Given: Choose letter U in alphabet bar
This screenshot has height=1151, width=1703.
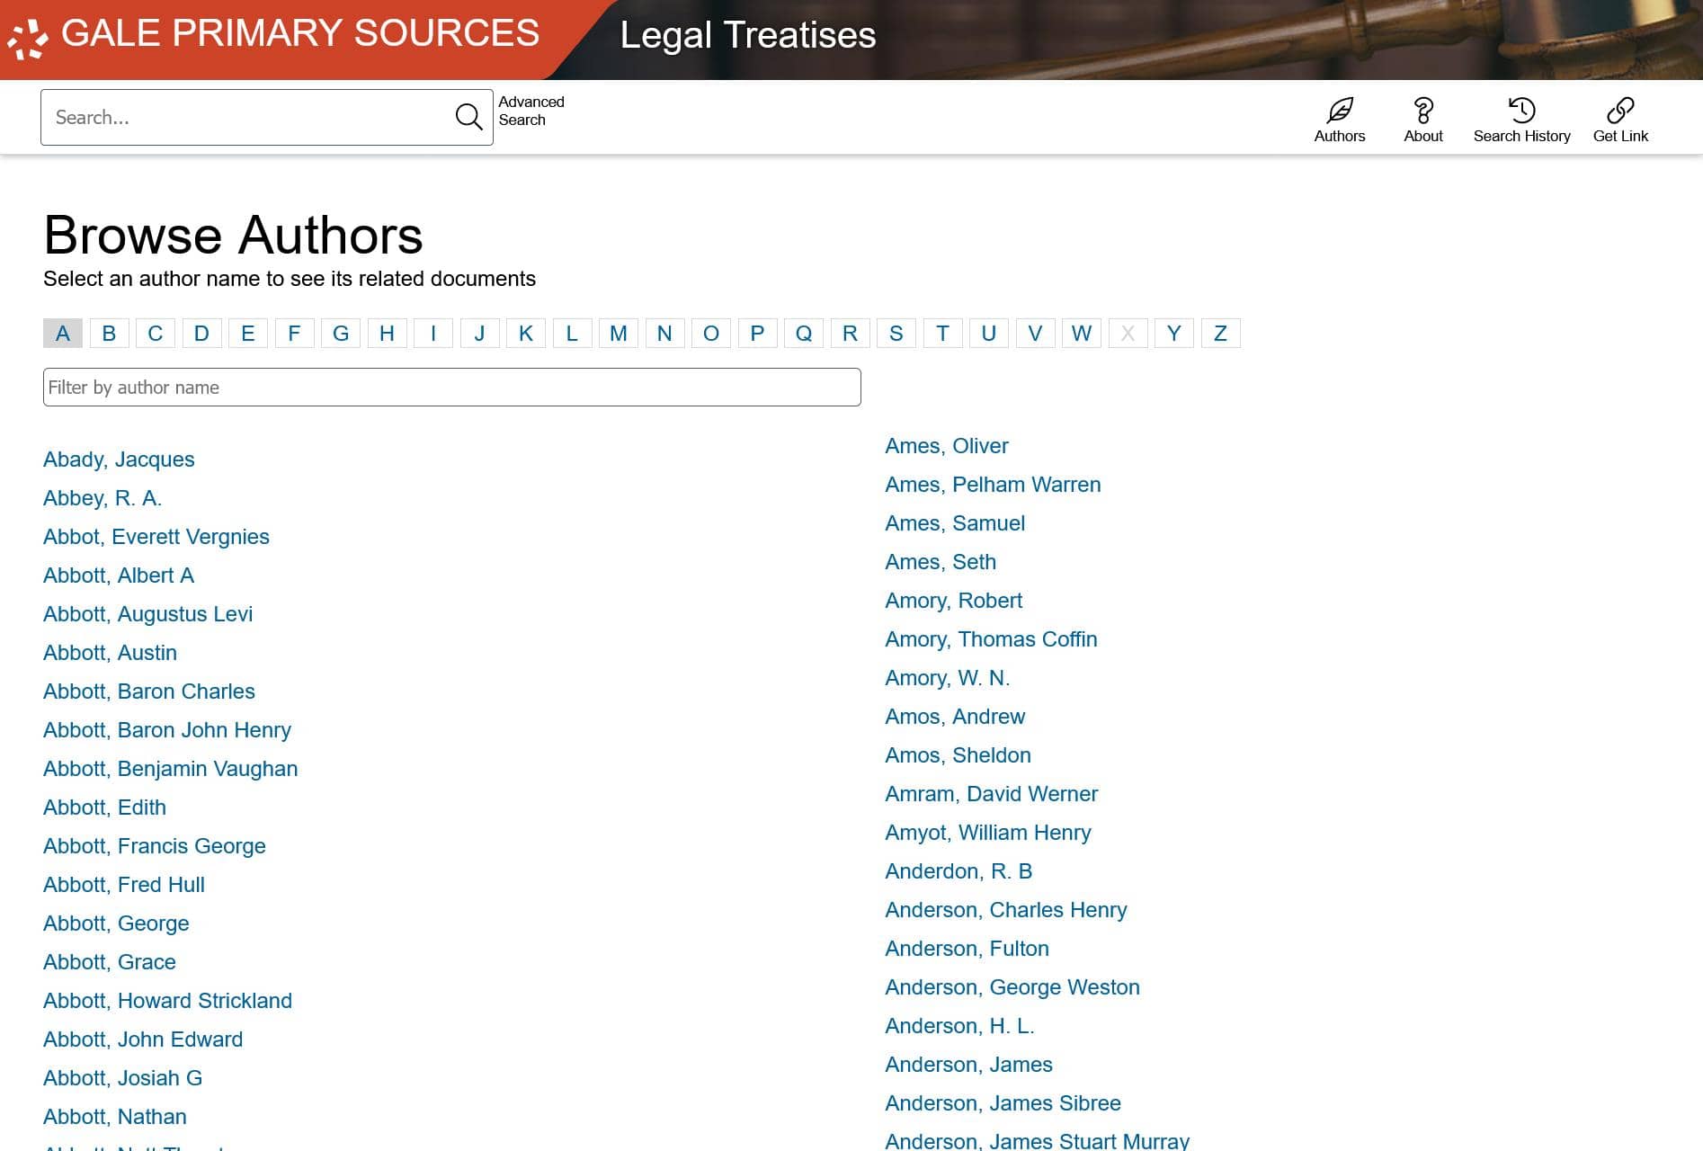Looking at the screenshot, I should point(989,334).
